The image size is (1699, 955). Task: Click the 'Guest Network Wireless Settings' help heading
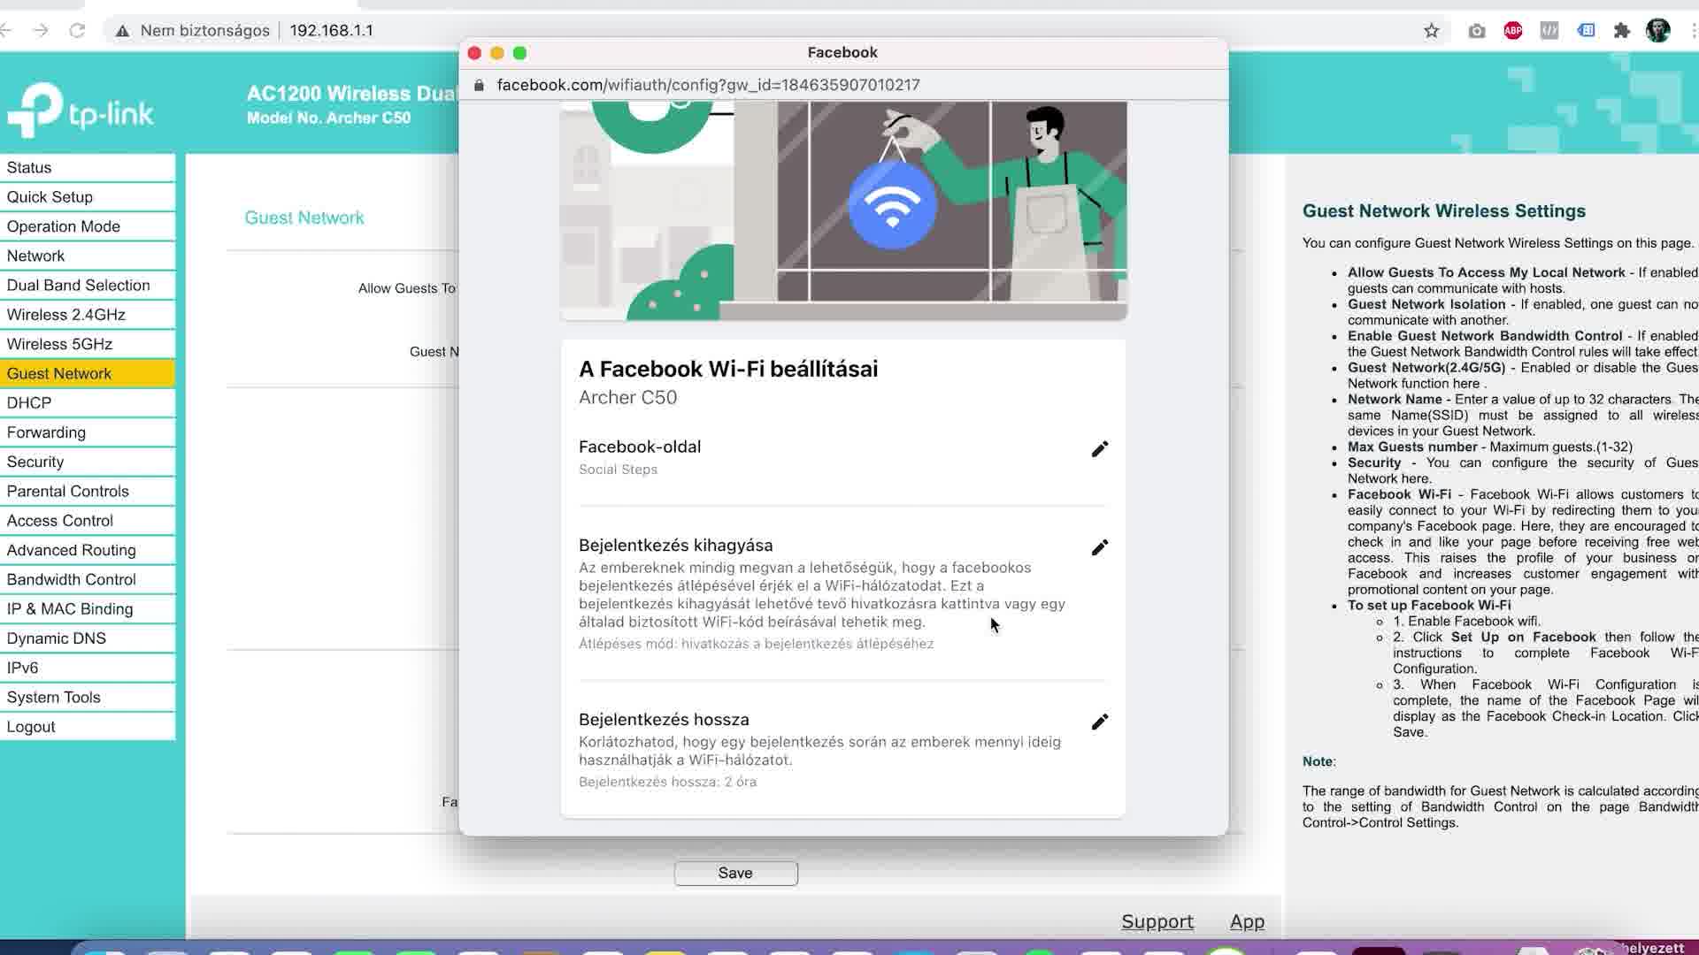tap(1443, 211)
